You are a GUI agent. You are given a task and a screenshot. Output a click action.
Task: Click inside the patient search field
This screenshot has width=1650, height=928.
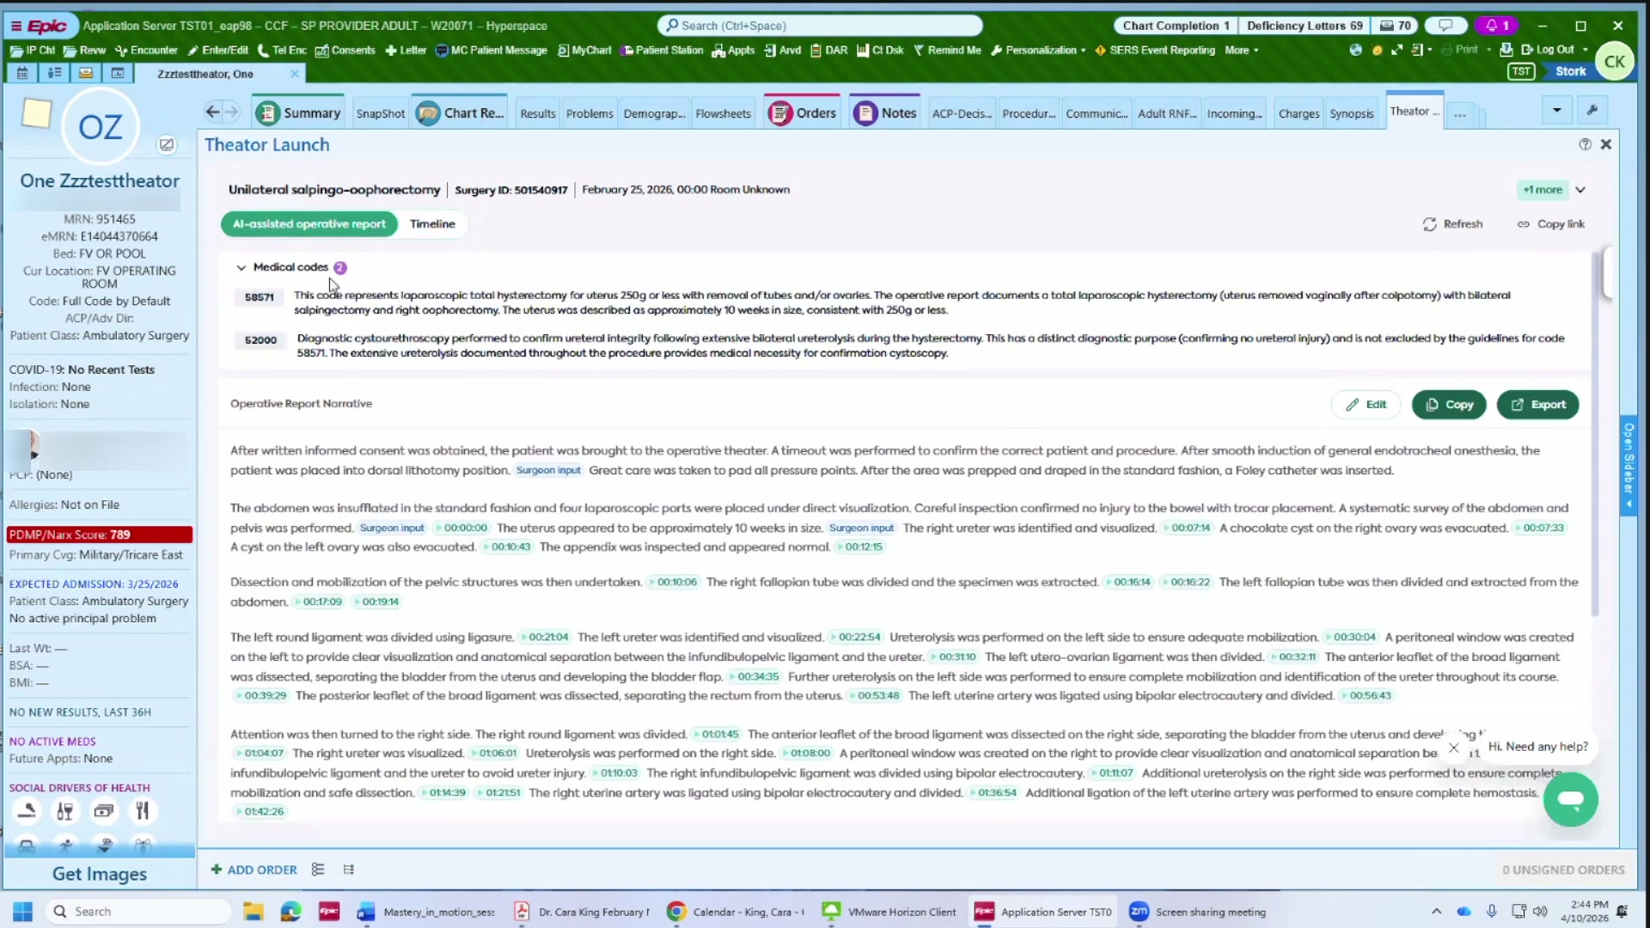pyautogui.click(x=816, y=25)
